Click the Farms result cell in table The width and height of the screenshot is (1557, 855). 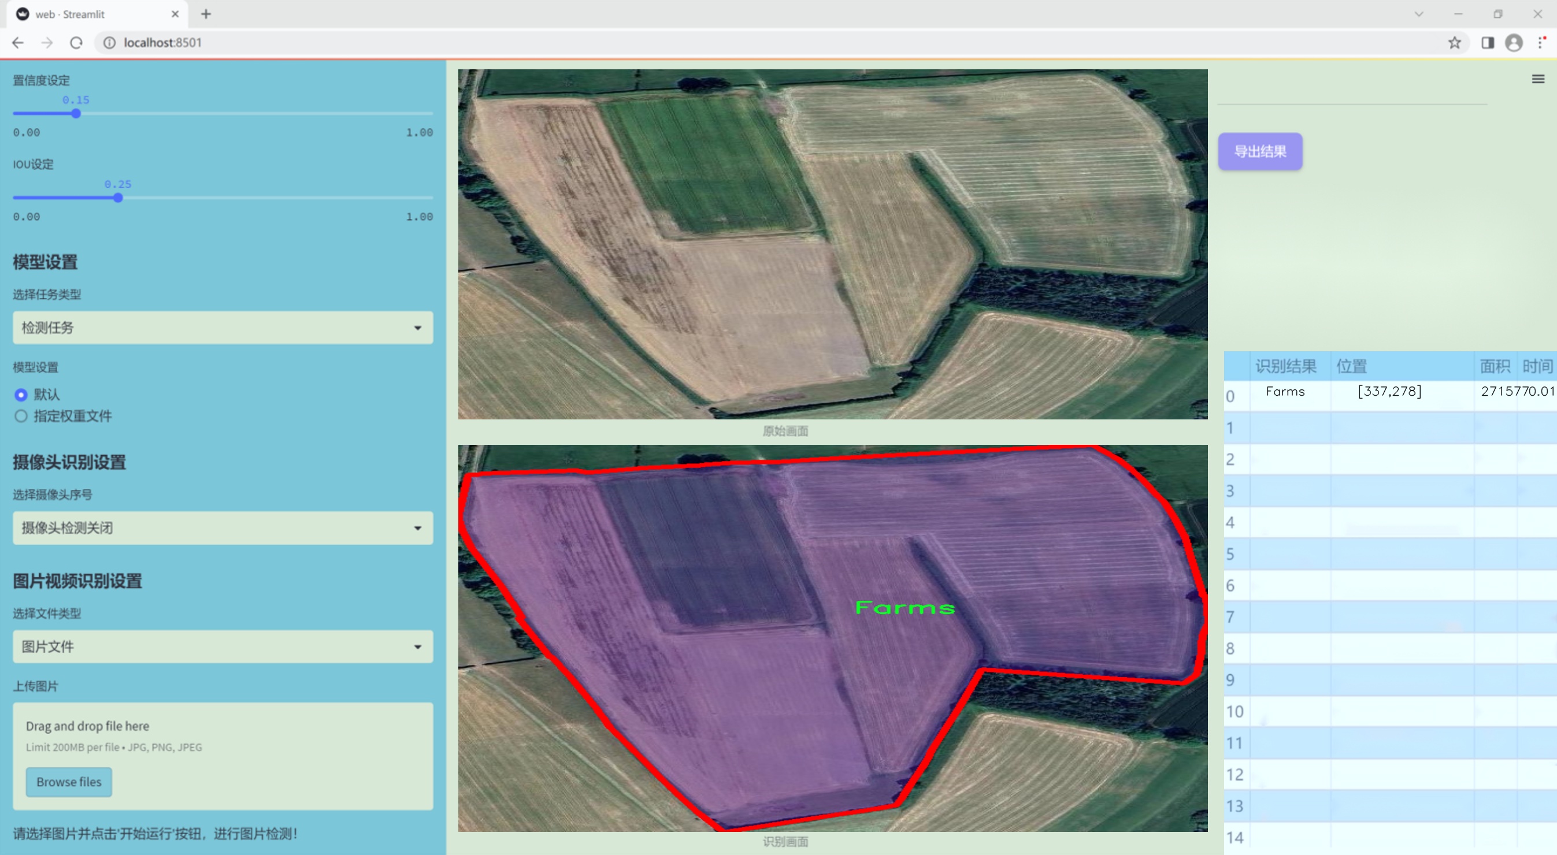[1285, 392]
